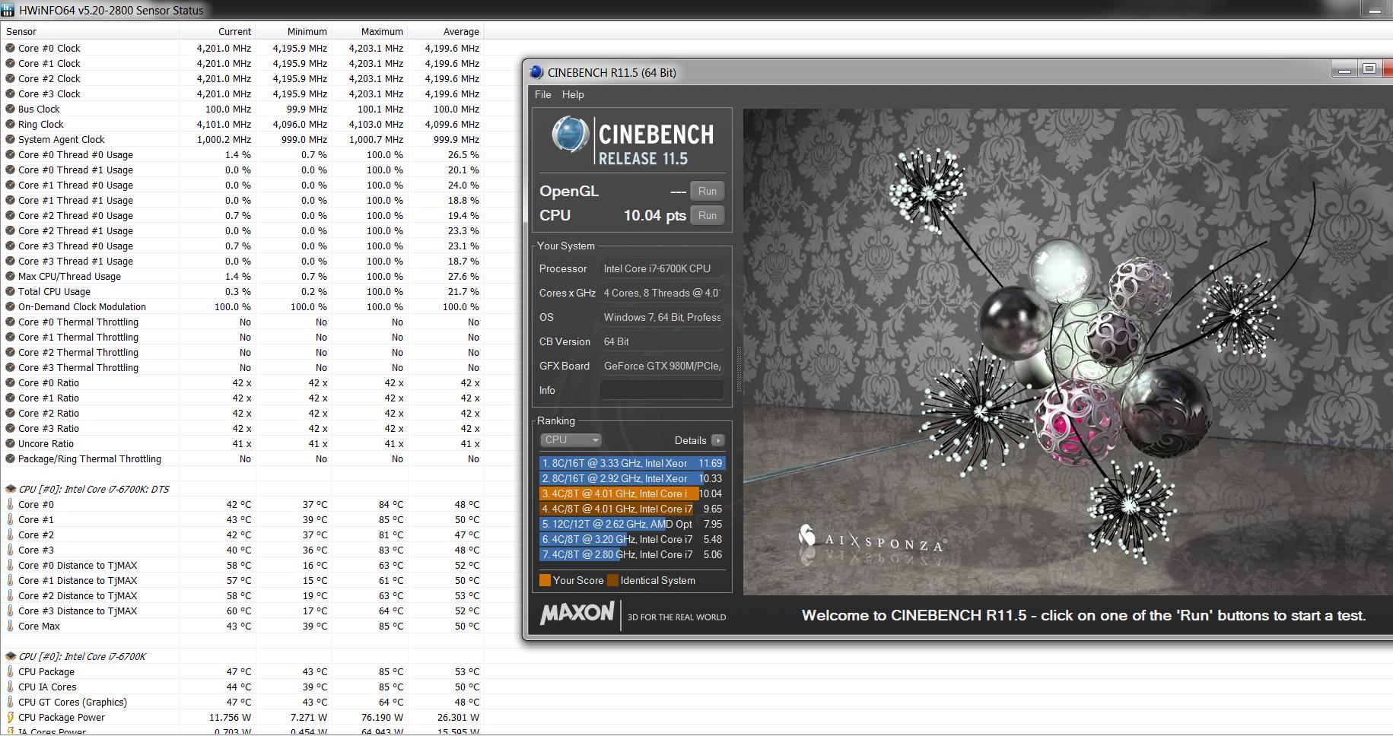Minimize the CINEBENCH window
The height and width of the screenshot is (736, 1393).
[1344, 69]
